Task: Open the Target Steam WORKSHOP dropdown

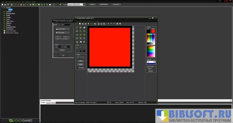Action: tap(84, 5)
